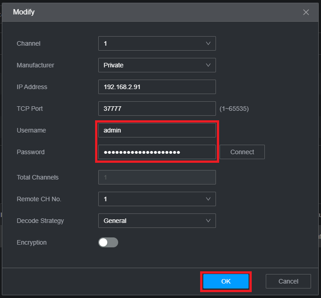Click the Encryption label text
The height and width of the screenshot is (298, 321).
pyautogui.click(x=32, y=242)
